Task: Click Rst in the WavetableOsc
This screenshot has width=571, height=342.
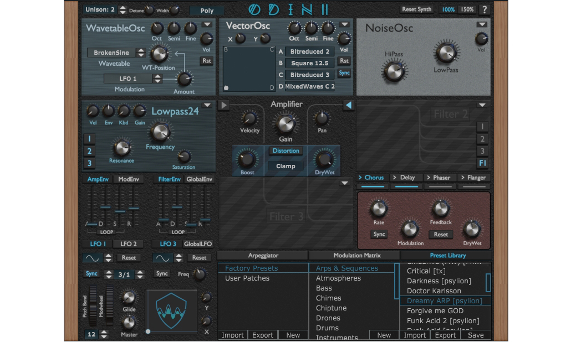Action: 206,61
